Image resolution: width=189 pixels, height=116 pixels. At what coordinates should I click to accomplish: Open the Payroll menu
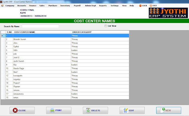click(x=77, y=6)
